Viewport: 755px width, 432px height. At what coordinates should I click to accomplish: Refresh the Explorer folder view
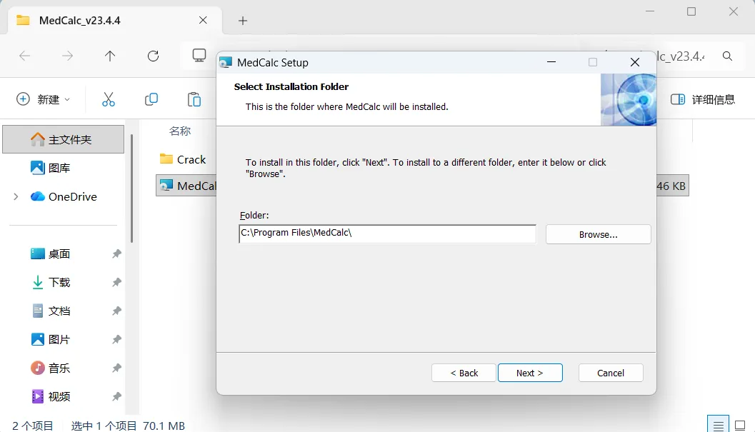click(153, 56)
